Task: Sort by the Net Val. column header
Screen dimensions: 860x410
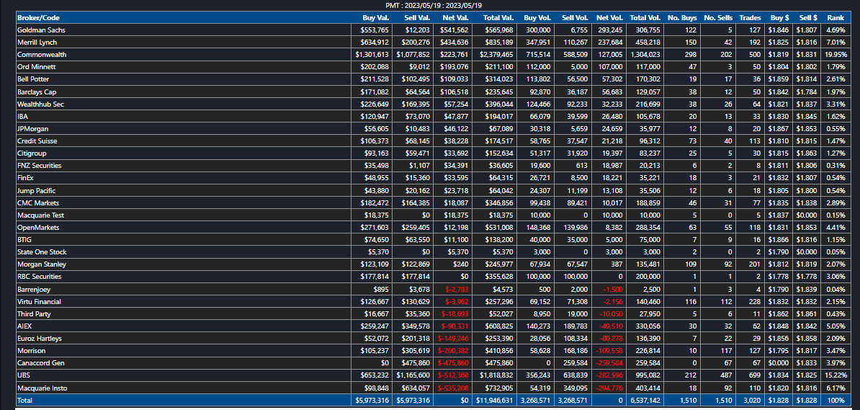Action: [x=457, y=17]
